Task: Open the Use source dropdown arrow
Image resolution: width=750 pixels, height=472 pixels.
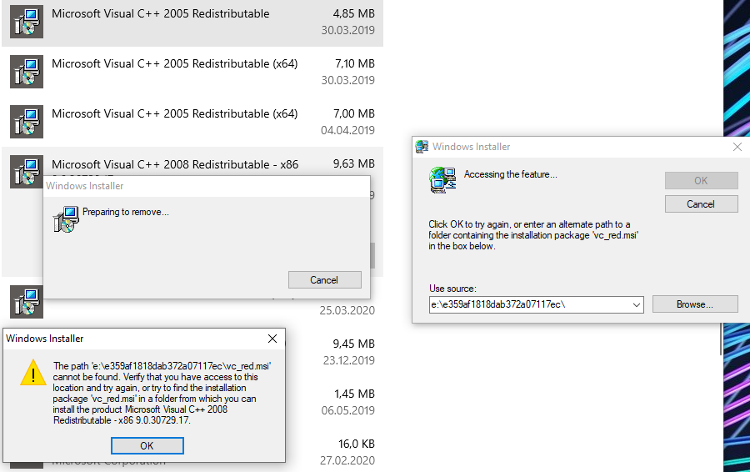Action: tap(637, 305)
